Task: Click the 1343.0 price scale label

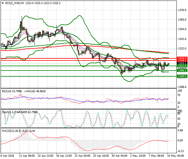Action: (x=182, y=39)
